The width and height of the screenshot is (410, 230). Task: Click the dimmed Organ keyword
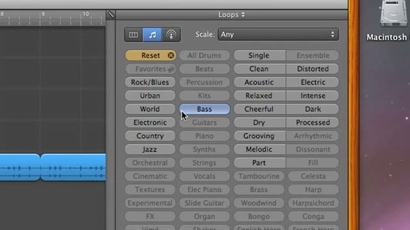pyautogui.click(x=204, y=217)
